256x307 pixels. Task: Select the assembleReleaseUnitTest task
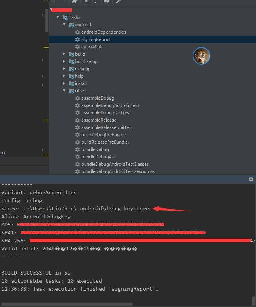(107, 127)
